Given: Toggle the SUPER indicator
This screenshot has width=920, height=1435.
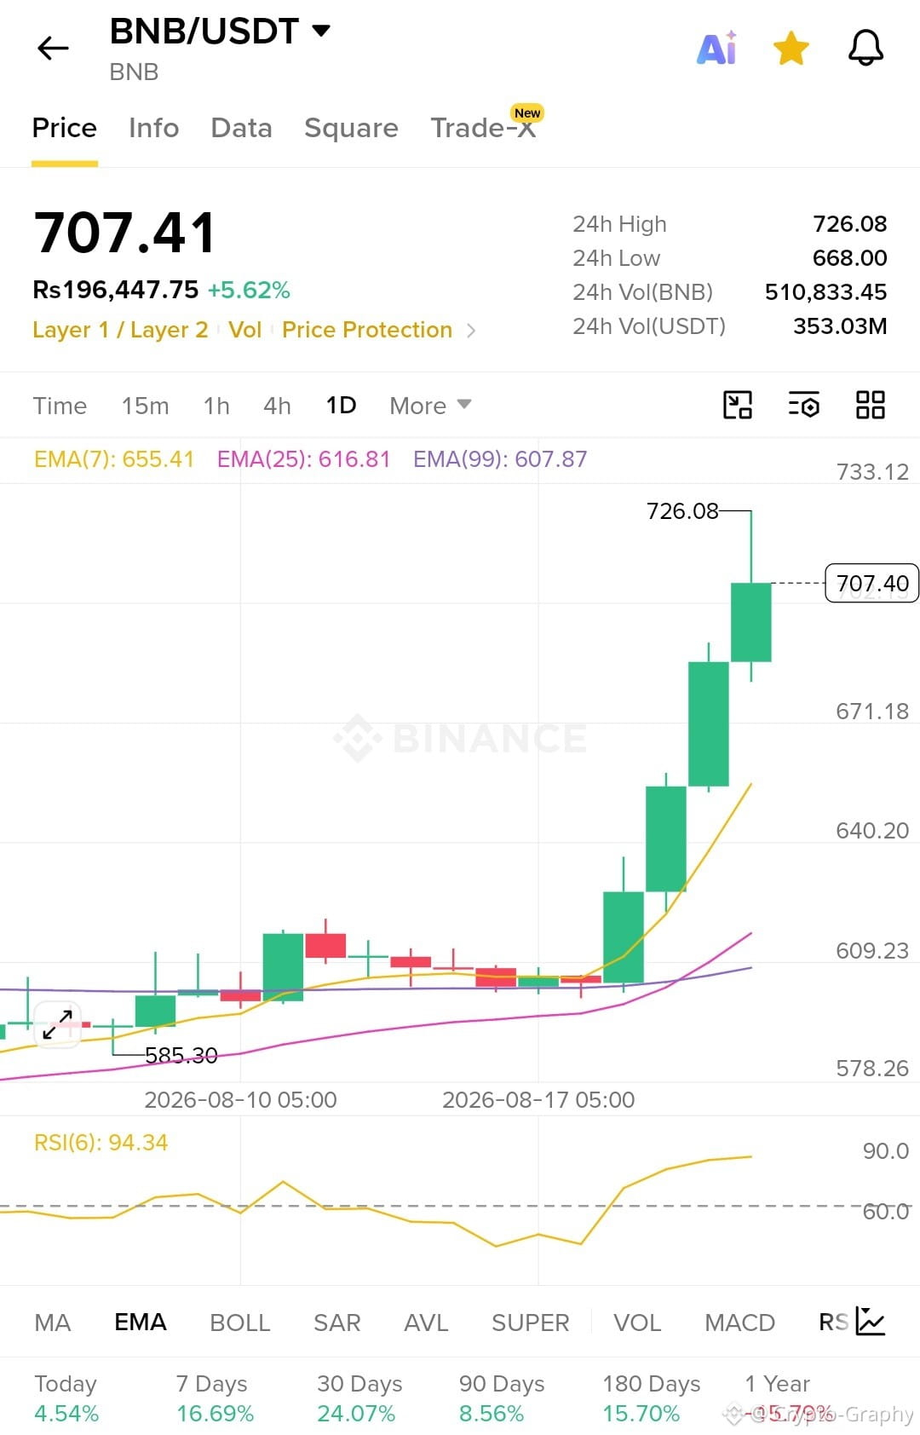Looking at the screenshot, I should [530, 1323].
